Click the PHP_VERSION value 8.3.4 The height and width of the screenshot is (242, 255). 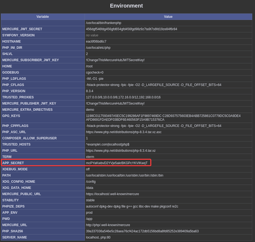point(90,91)
